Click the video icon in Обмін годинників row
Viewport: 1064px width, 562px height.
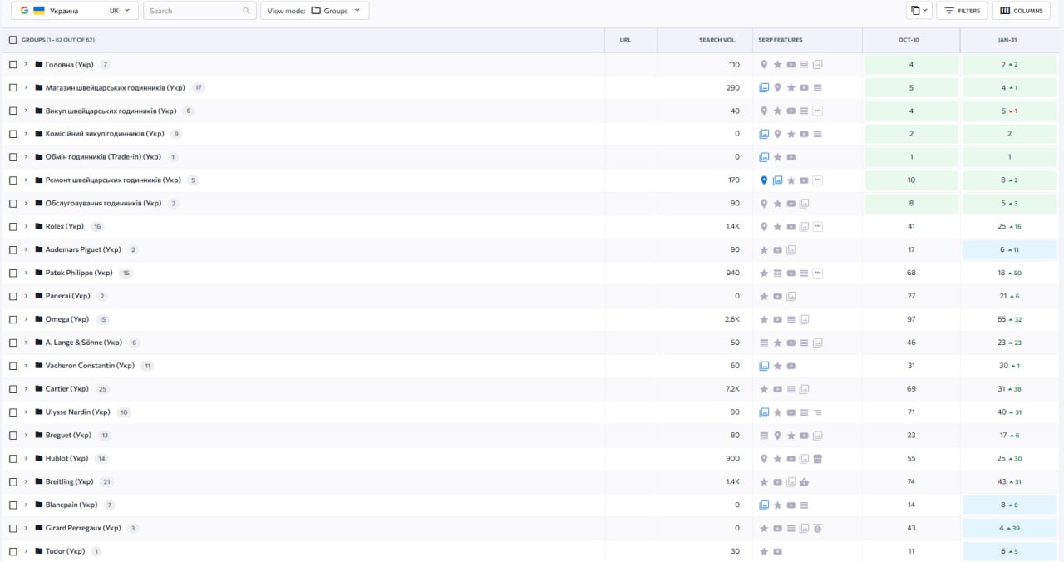point(791,157)
